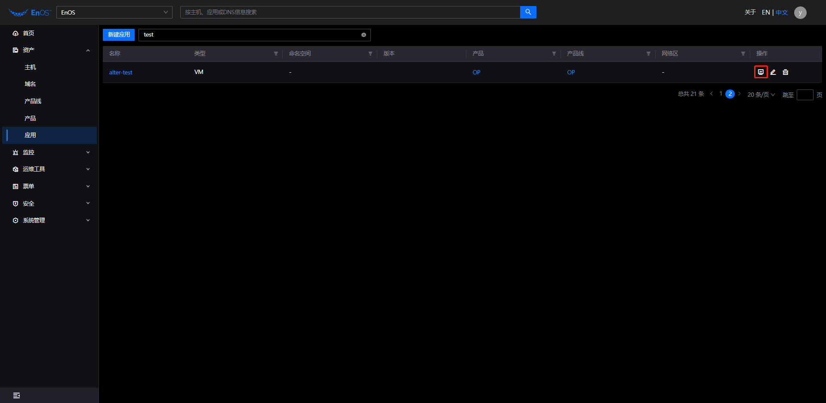Image resolution: width=826 pixels, height=403 pixels.
Task: Switch language to 中文
Action: [x=782, y=12]
